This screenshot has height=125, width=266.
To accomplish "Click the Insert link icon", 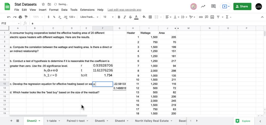I will pyautogui.click(x=201, y=17).
